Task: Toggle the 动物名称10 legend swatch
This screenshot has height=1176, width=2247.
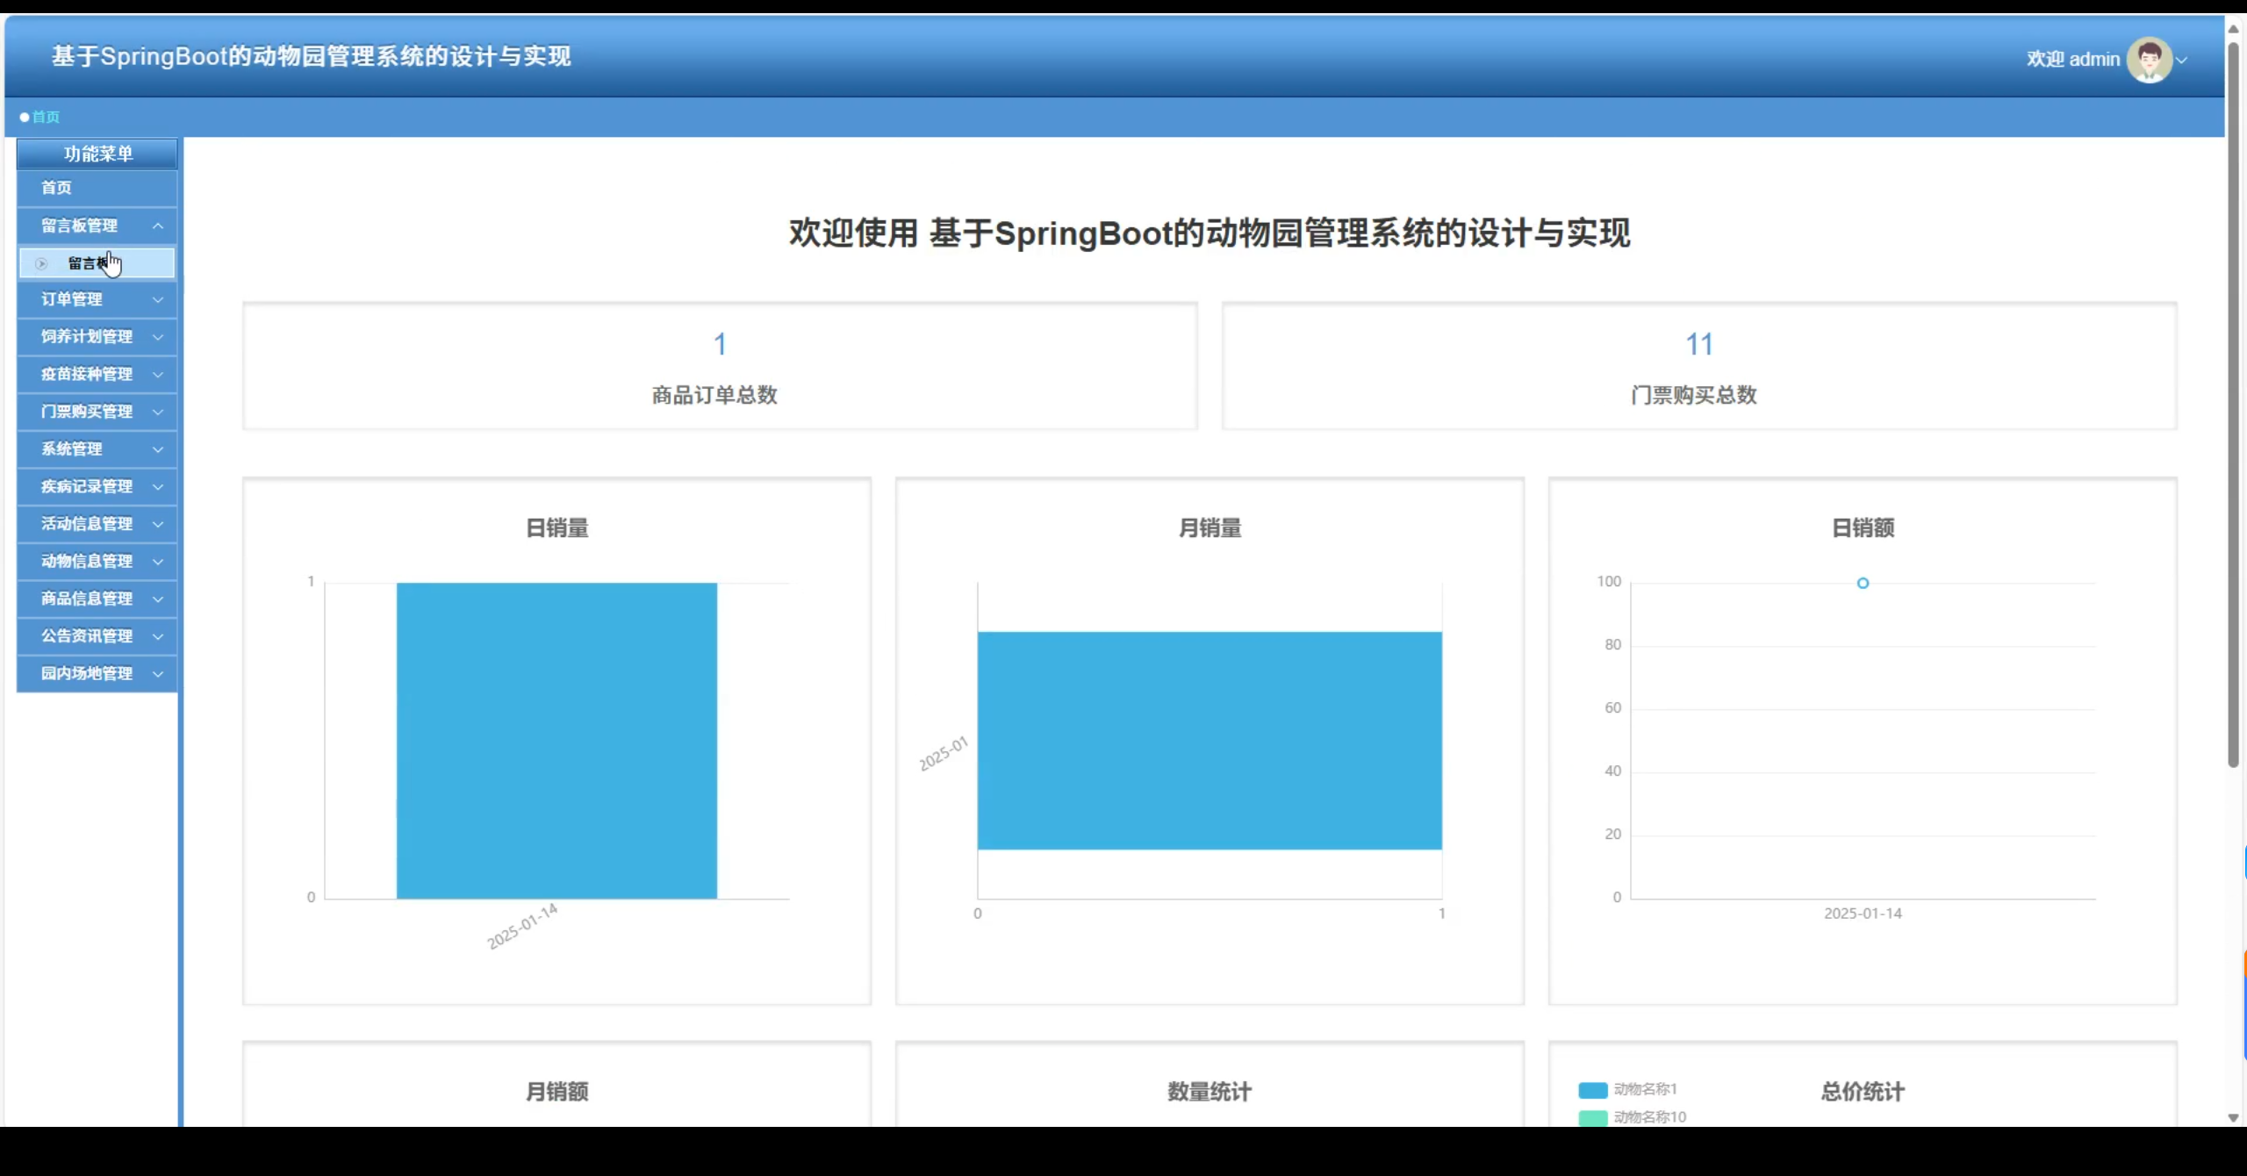Action: coord(1592,1117)
